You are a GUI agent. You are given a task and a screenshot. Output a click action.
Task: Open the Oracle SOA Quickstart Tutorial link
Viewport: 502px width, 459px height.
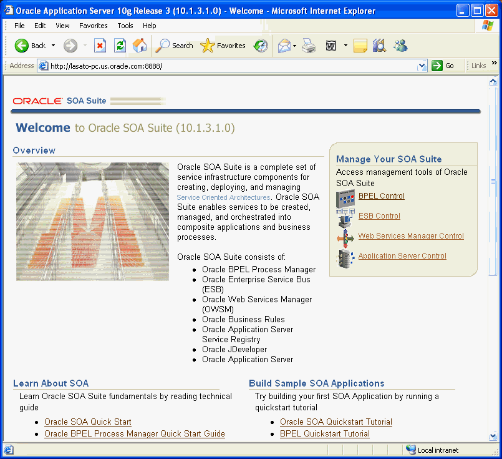click(336, 422)
